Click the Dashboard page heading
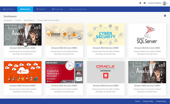170x104 pixels. click(x=10, y=16)
